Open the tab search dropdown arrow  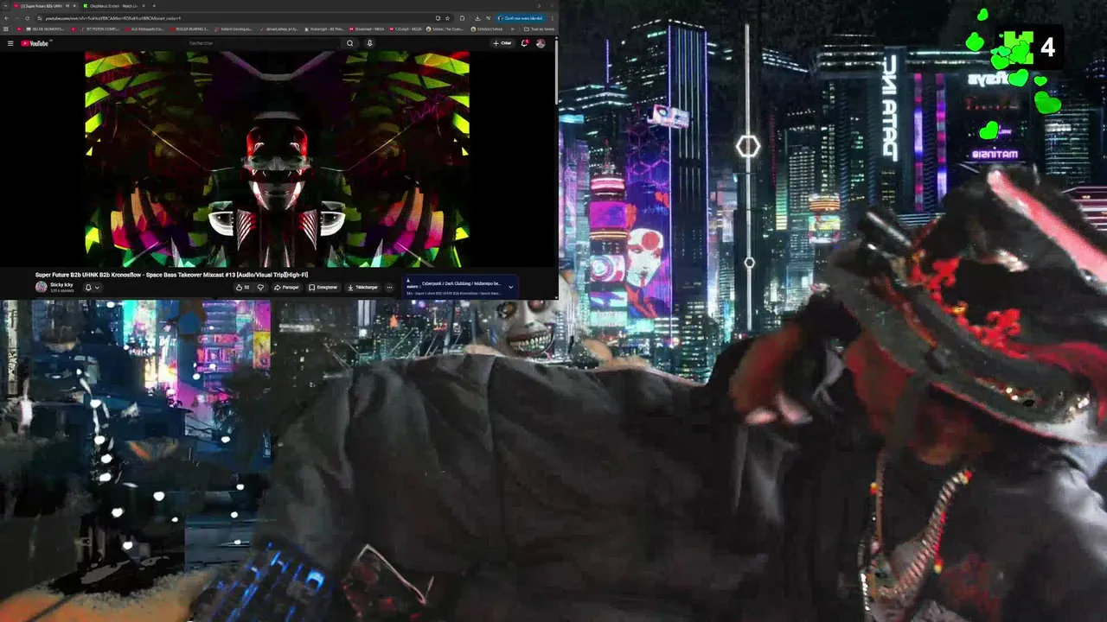(x=5, y=6)
